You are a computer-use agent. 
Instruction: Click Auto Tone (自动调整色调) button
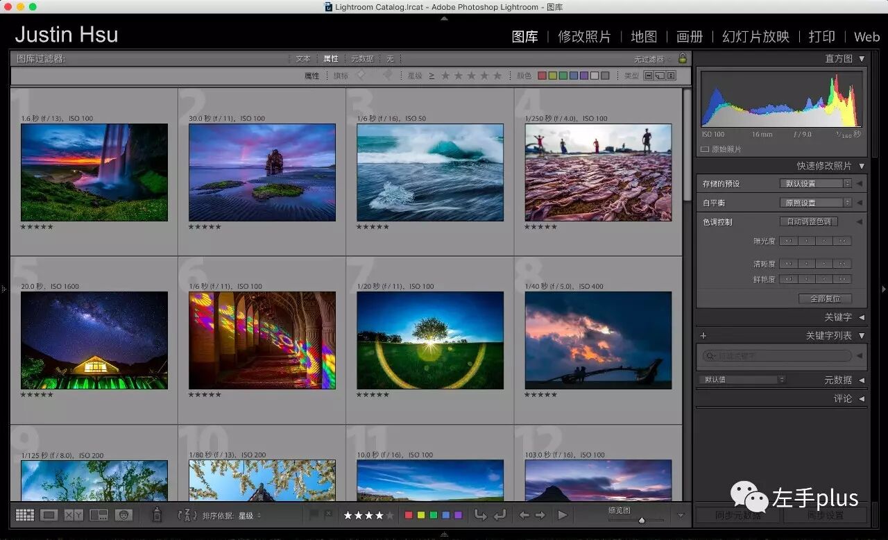pyautogui.click(x=809, y=221)
